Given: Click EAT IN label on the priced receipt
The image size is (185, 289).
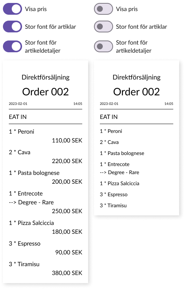Looking at the screenshot, I should [18, 117].
